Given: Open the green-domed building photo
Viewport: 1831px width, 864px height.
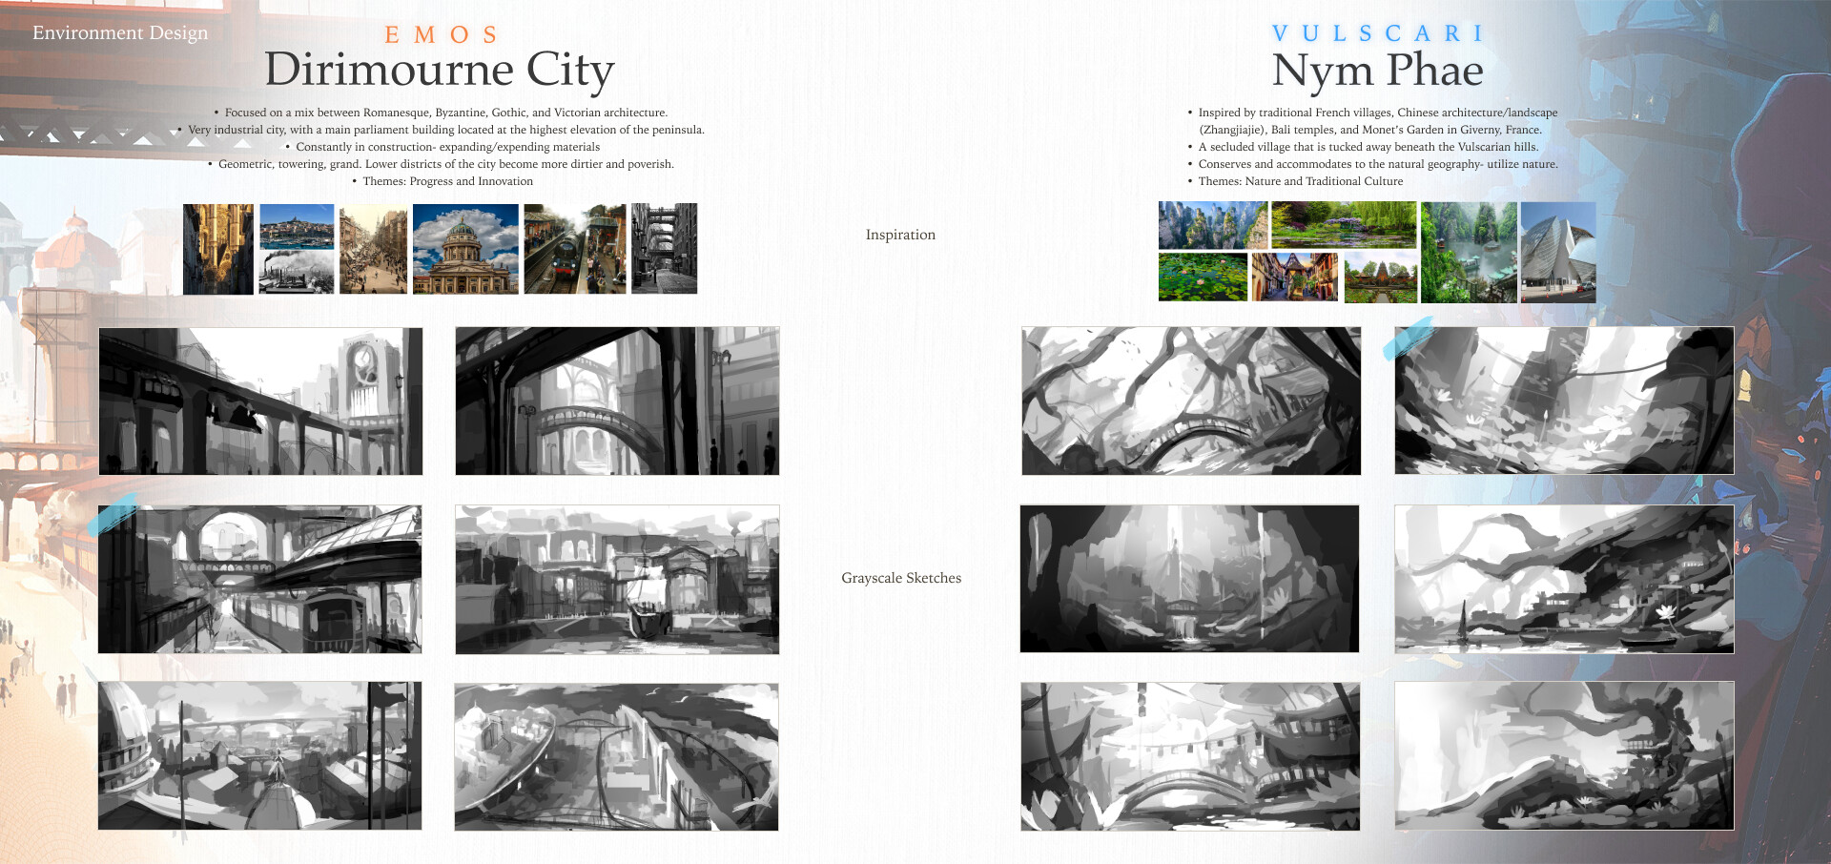Looking at the screenshot, I should (x=465, y=249).
